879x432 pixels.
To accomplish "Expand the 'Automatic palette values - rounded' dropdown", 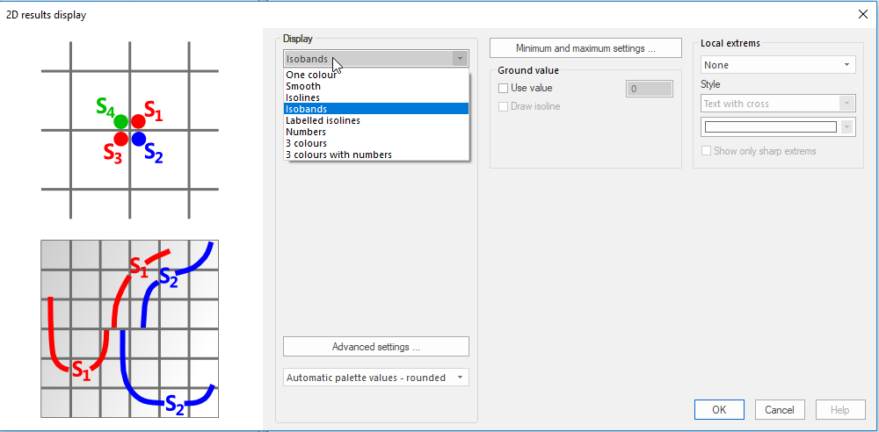I will coord(375,378).
